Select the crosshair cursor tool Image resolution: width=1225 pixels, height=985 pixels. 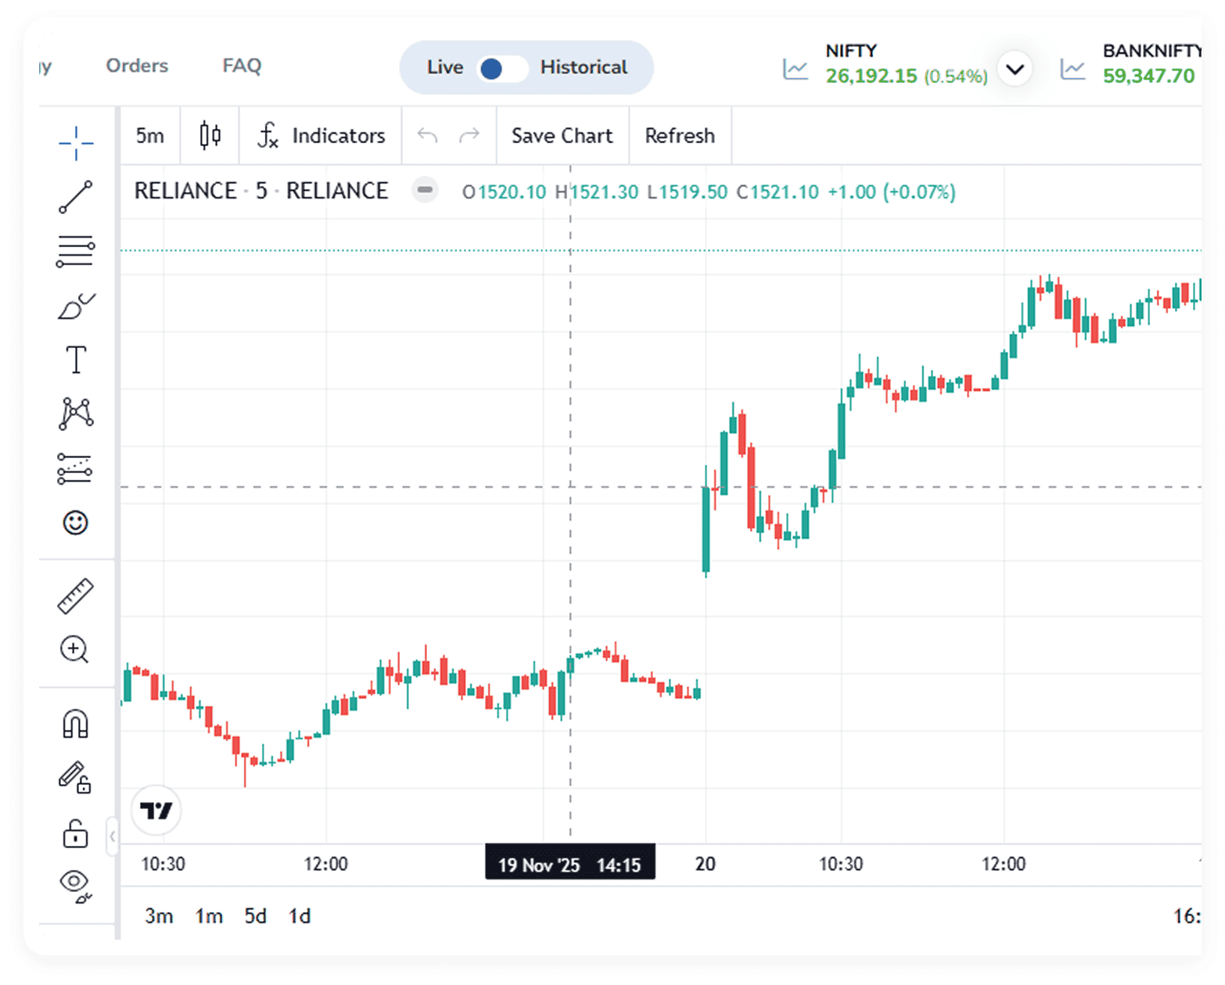coord(76,143)
